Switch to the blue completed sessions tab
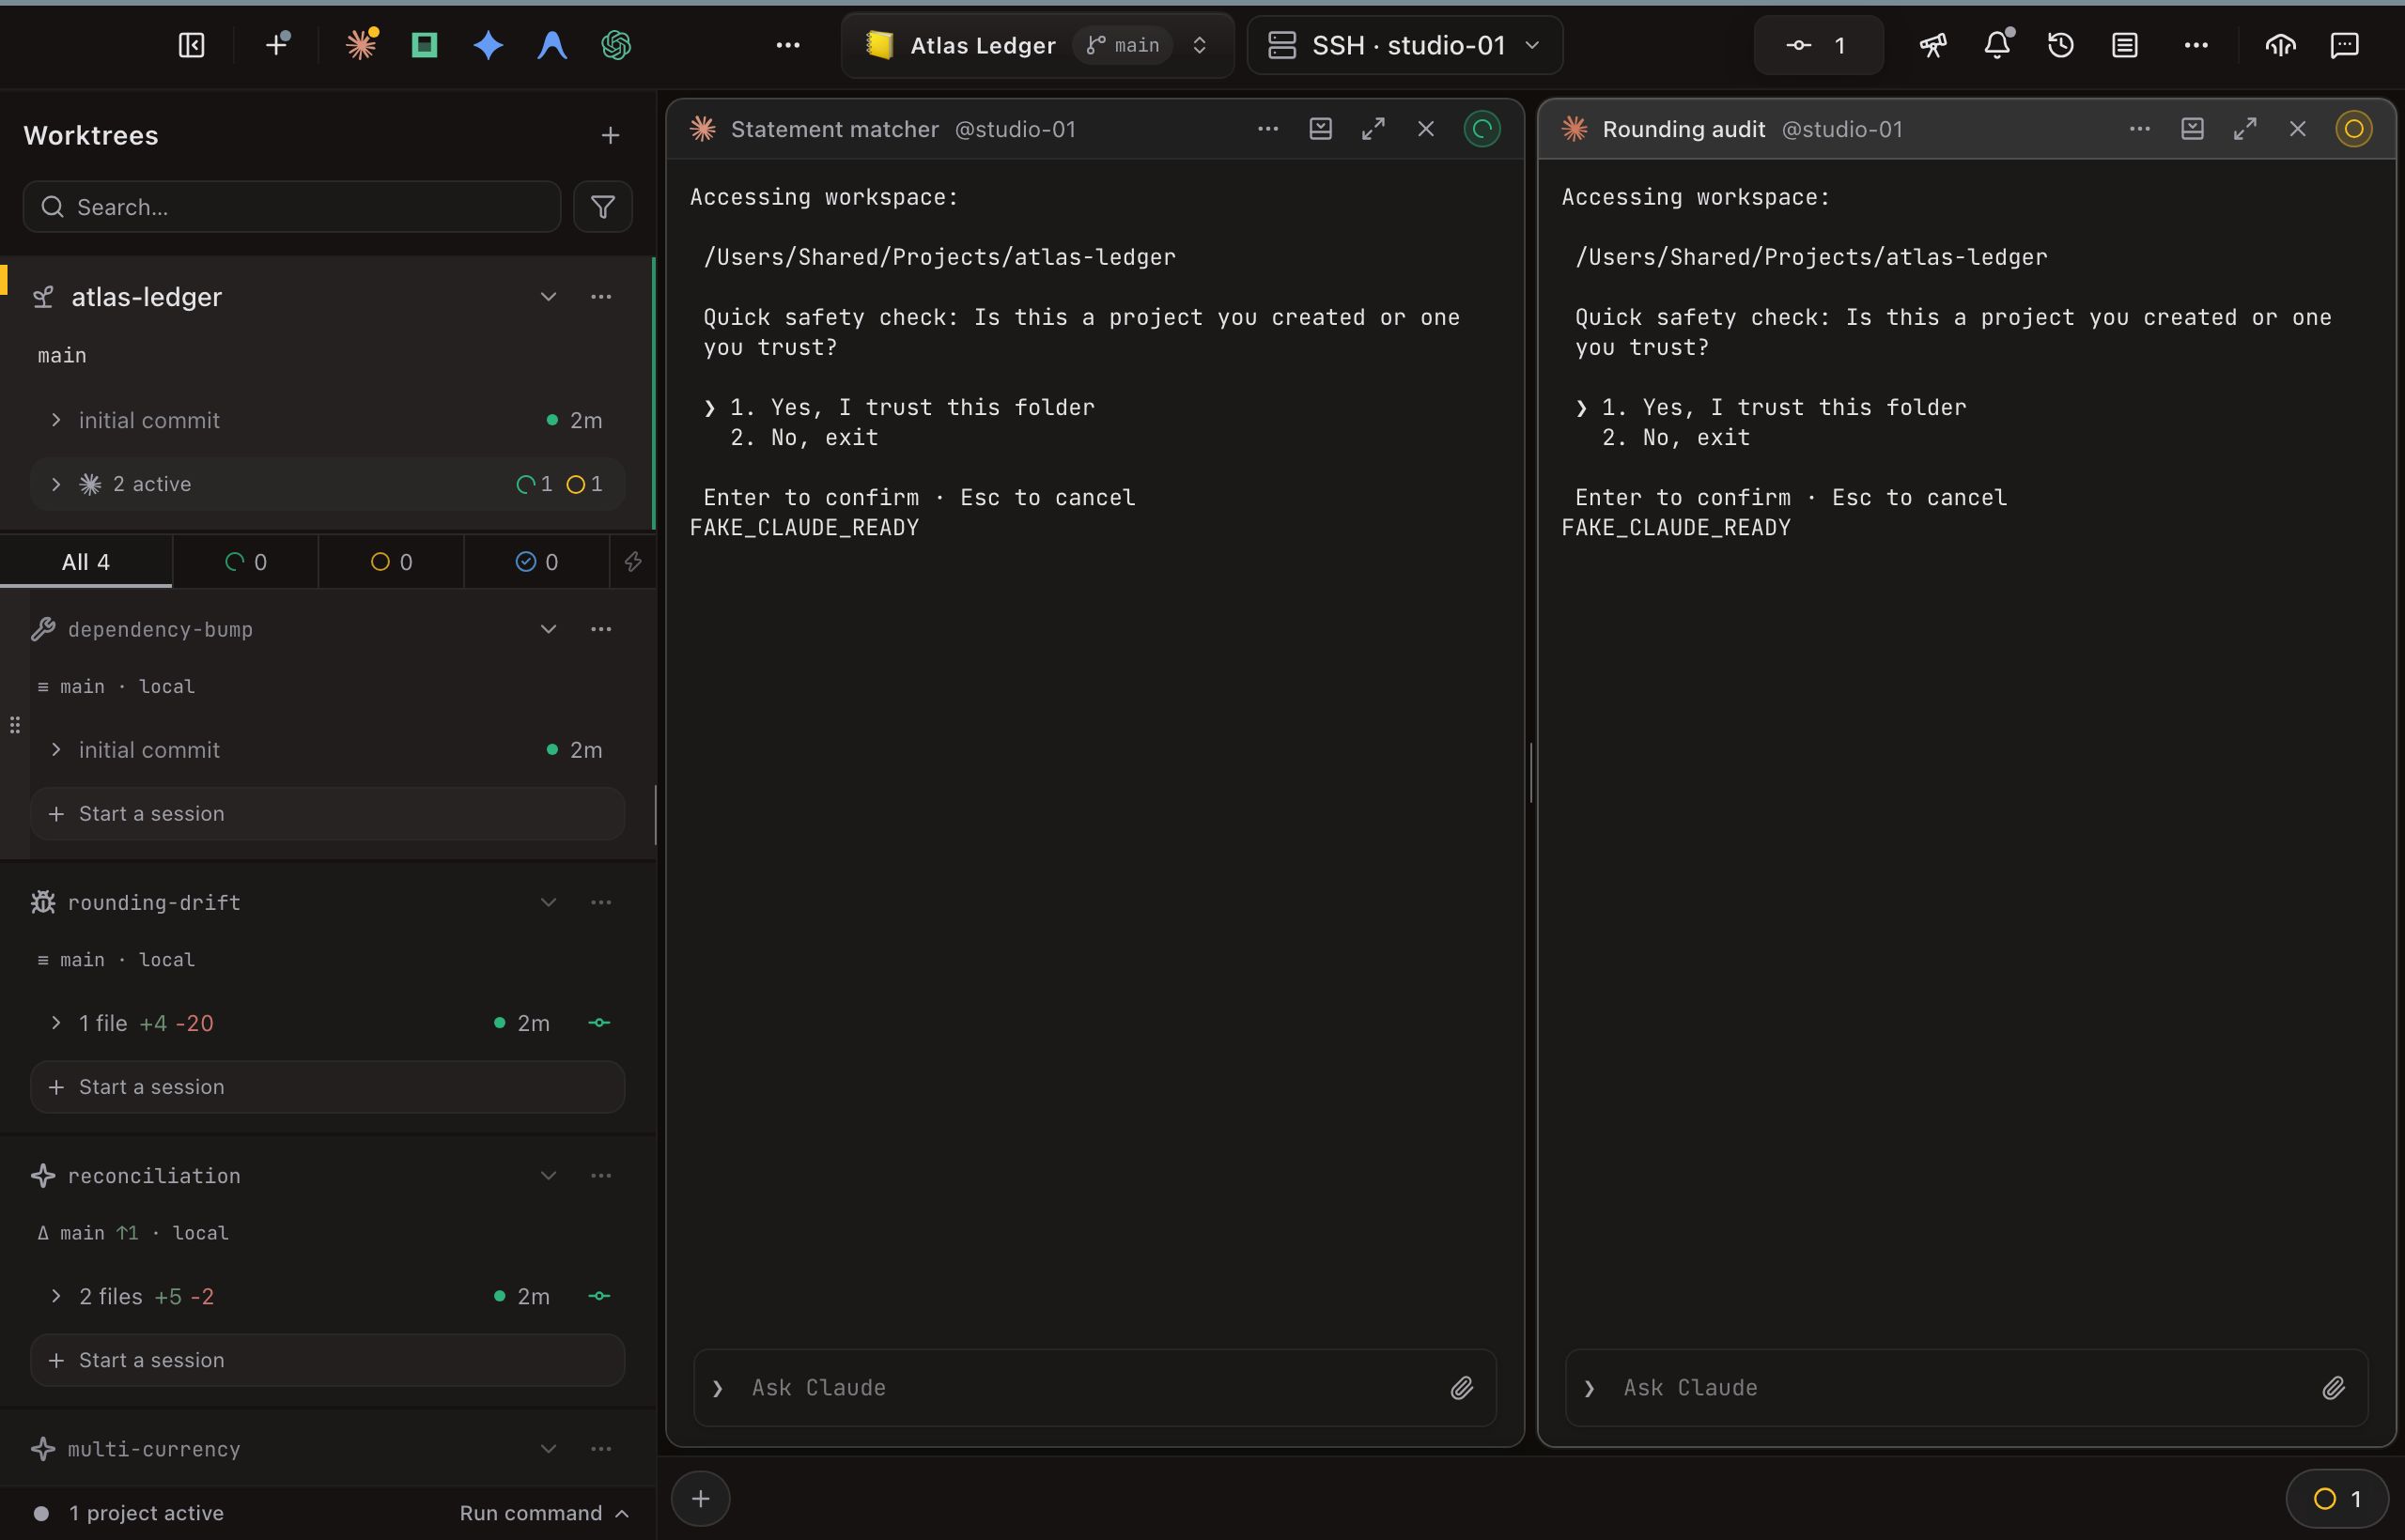The height and width of the screenshot is (1540, 2405). [536, 562]
